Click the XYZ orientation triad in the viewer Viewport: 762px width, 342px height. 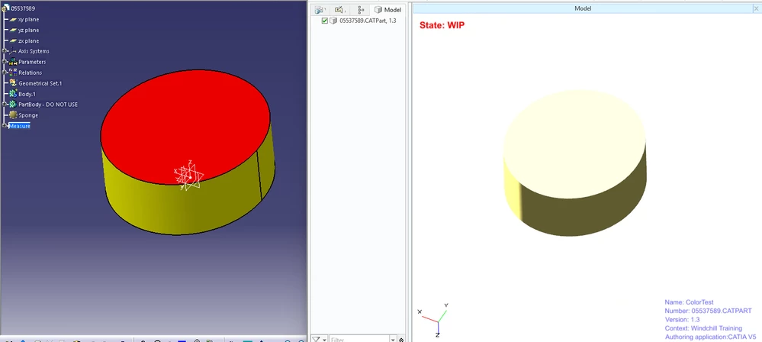coord(435,320)
